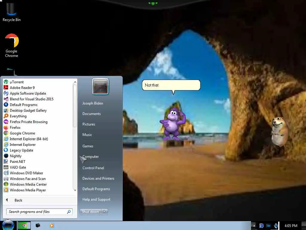Open µTorrent icon in Start menu list

coord(6,82)
